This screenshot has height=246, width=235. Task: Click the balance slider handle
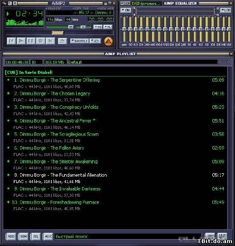[83, 27]
